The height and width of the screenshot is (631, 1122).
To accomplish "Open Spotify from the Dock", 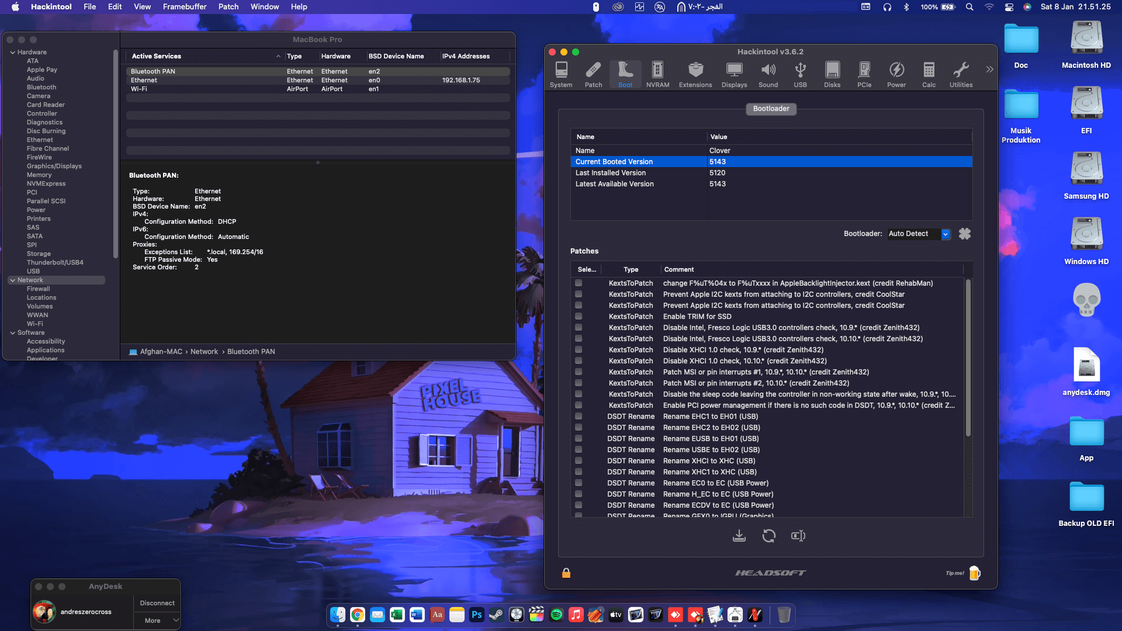I will 556,615.
